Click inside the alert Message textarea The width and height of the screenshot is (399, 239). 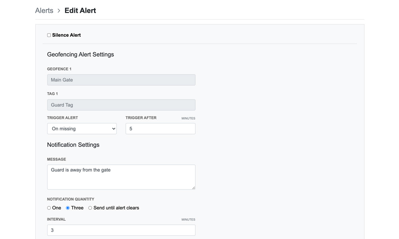(x=121, y=177)
